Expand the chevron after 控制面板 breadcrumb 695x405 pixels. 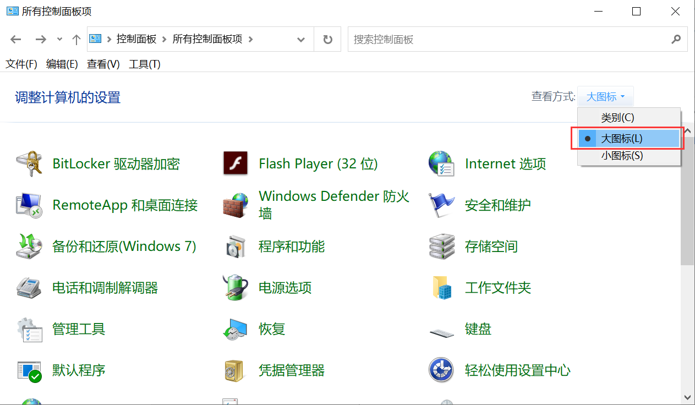click(x=165, y=39)
